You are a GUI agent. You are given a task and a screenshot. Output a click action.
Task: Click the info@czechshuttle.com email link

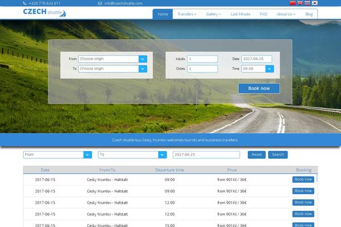[123, 3]
